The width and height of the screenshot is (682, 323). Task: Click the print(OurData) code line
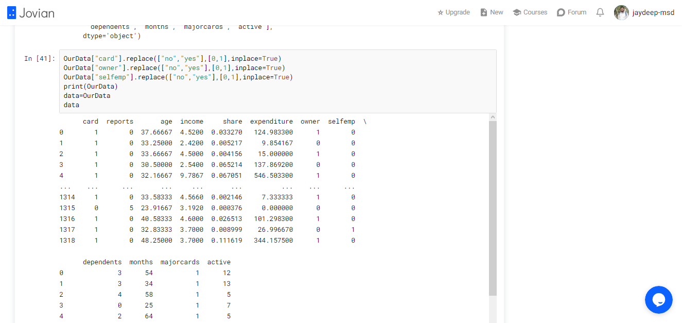click(91, 87)
